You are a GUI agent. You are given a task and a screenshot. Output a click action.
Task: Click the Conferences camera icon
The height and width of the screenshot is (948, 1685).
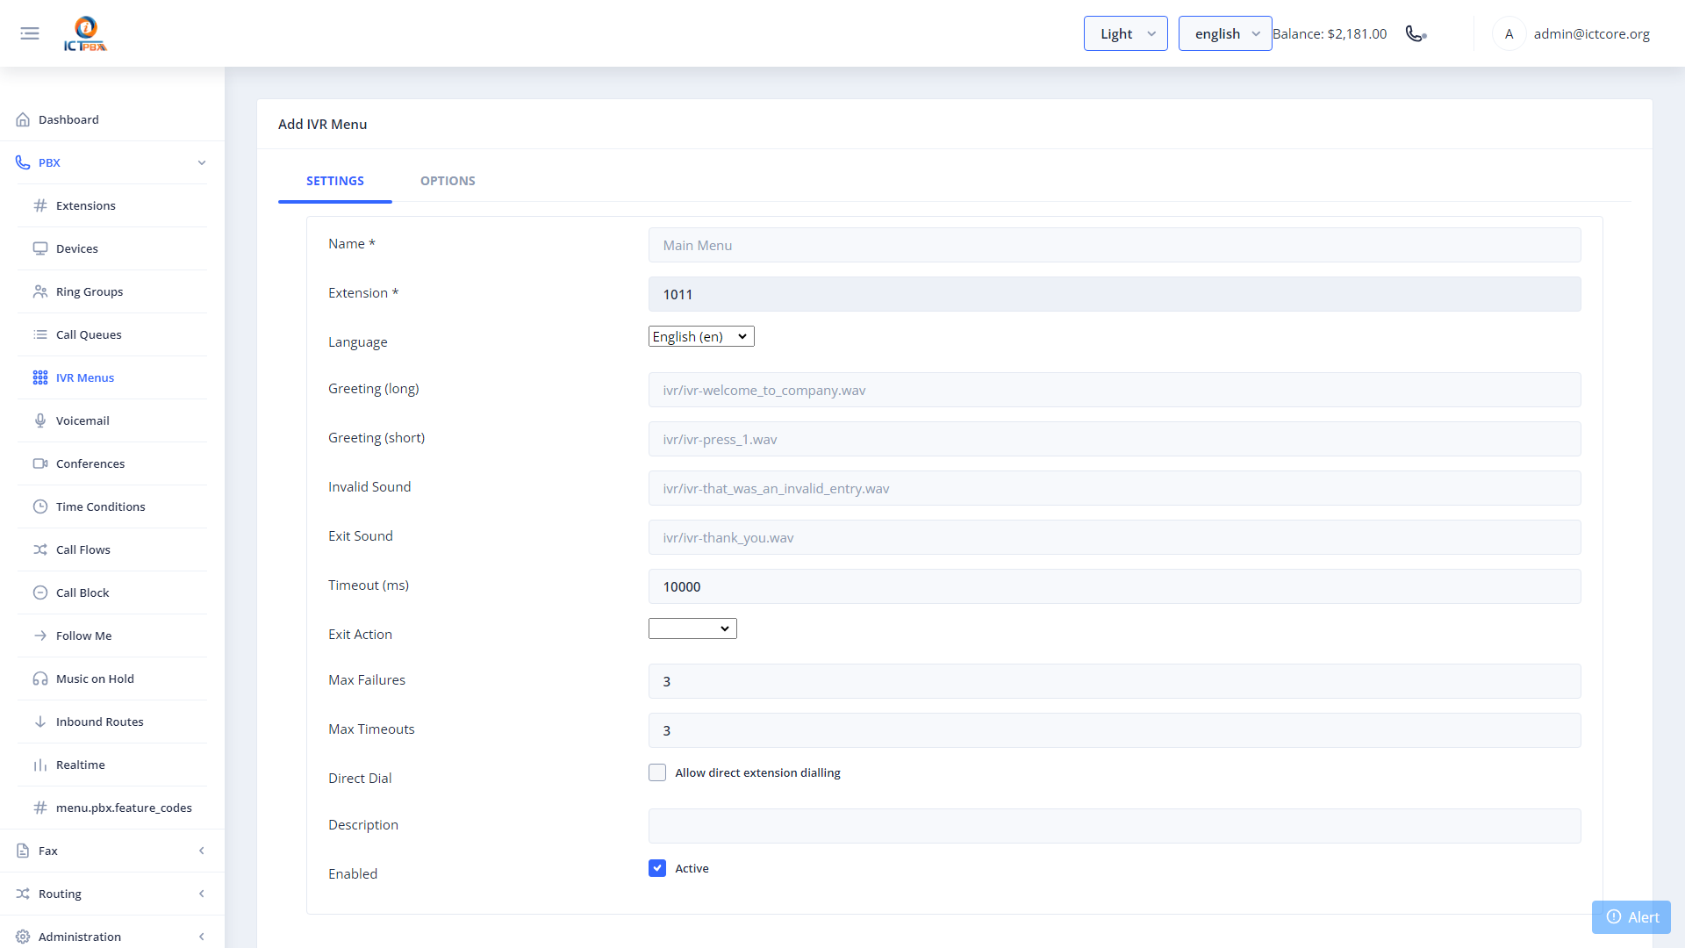coord(40,463)
